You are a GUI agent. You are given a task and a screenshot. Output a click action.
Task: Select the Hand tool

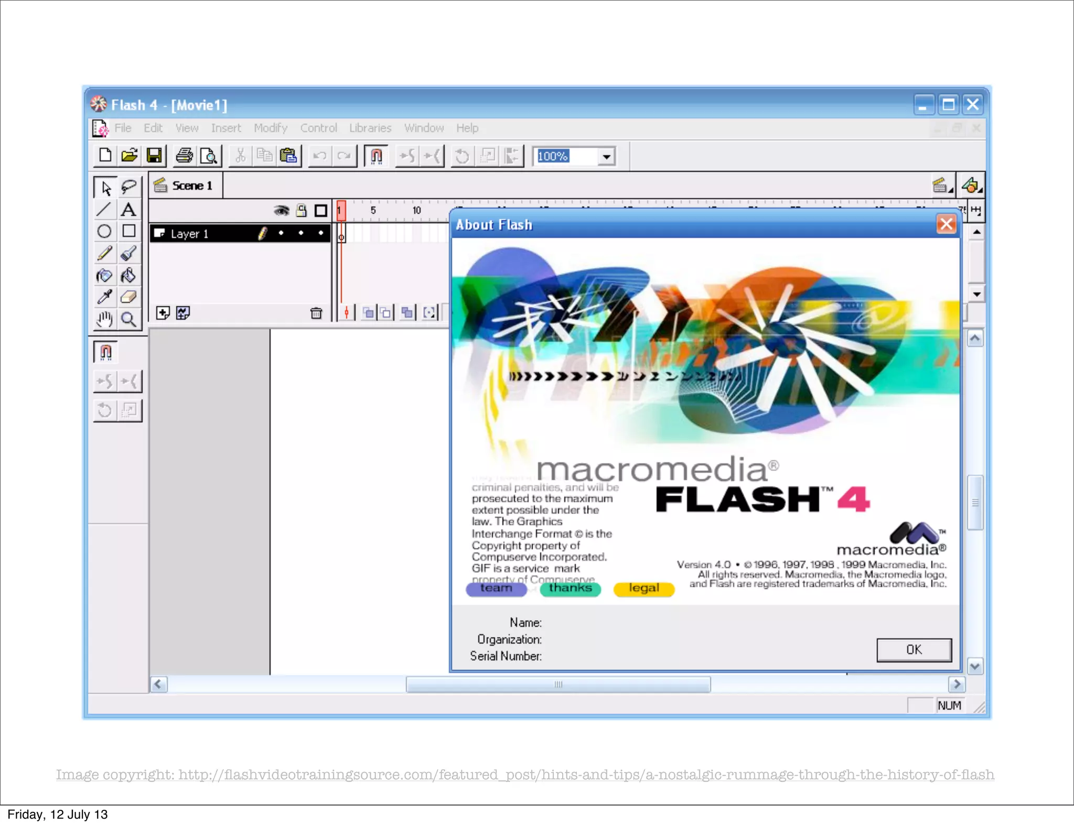point(104,319)
